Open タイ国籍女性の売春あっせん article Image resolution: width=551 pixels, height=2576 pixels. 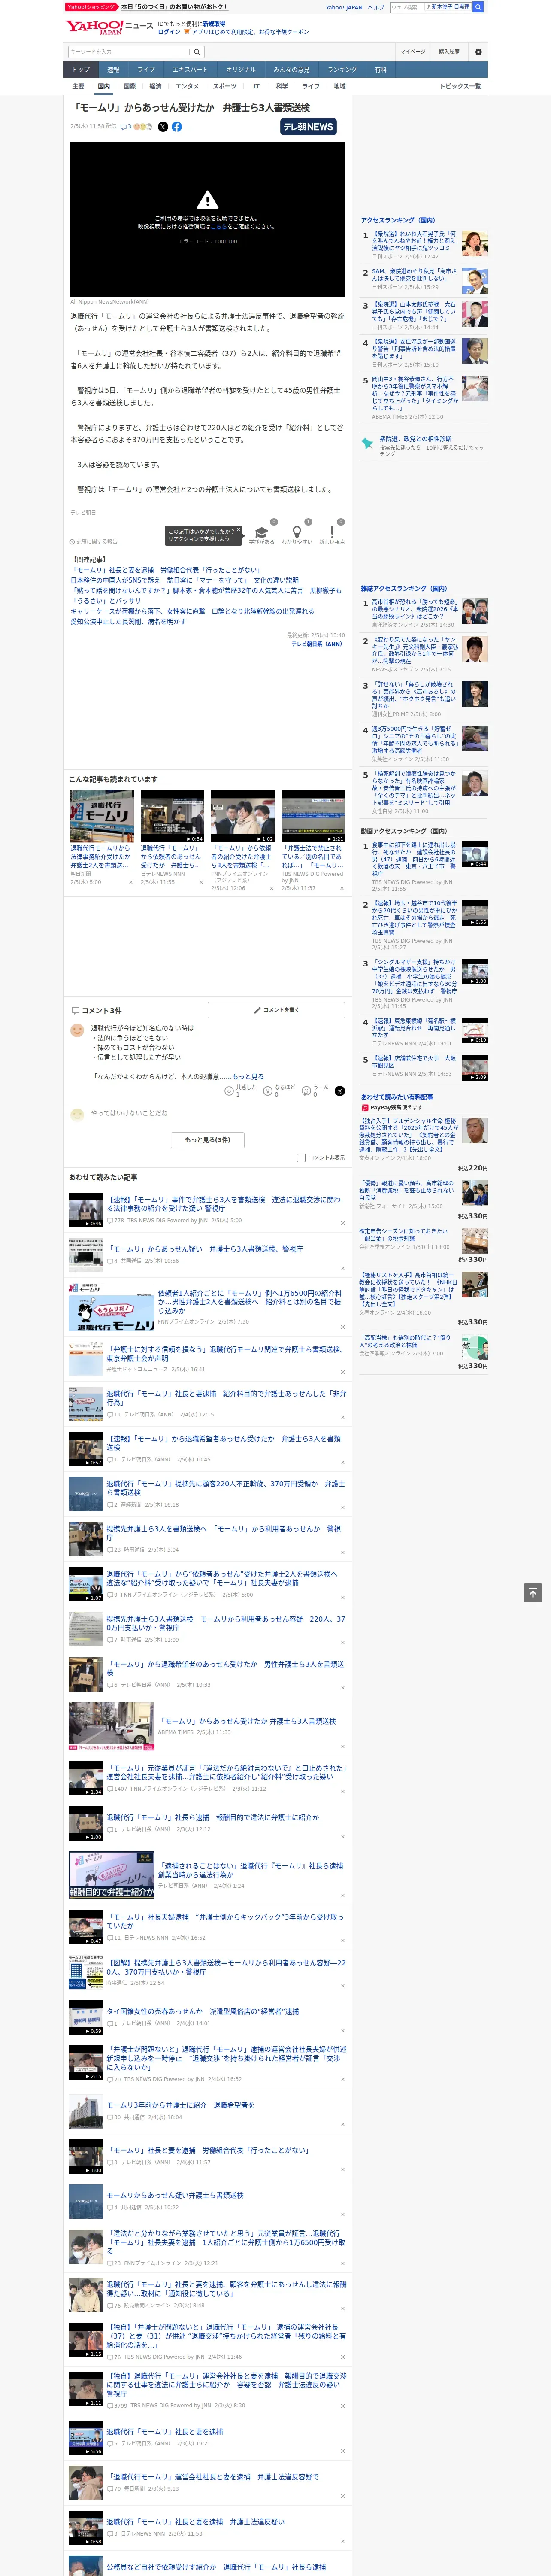tap(203, 2011)
